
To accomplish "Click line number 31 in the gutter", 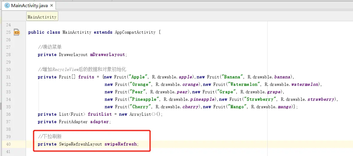I will click(8, 77).
